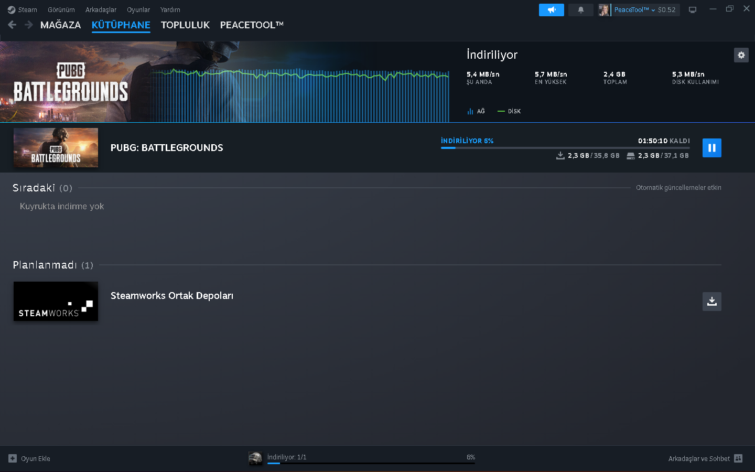Open the notifications bell
Screen dimensions: 755x472
tap(580, 10)
